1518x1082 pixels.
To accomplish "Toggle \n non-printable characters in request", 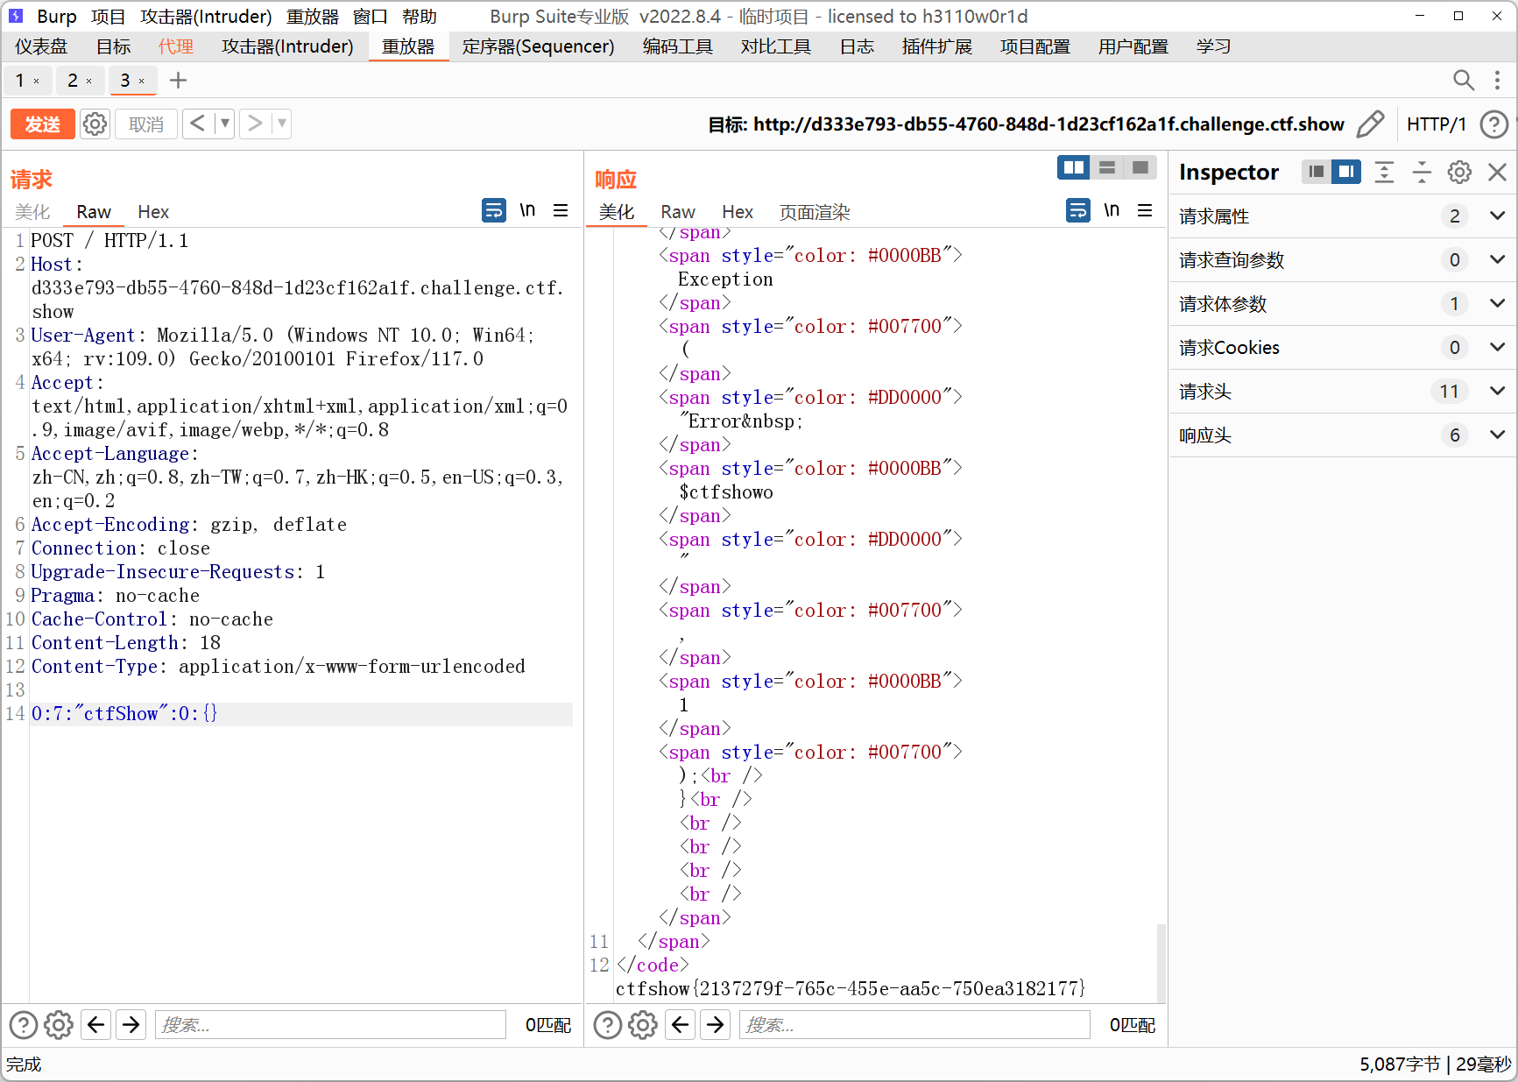I will tap(527, 210).
